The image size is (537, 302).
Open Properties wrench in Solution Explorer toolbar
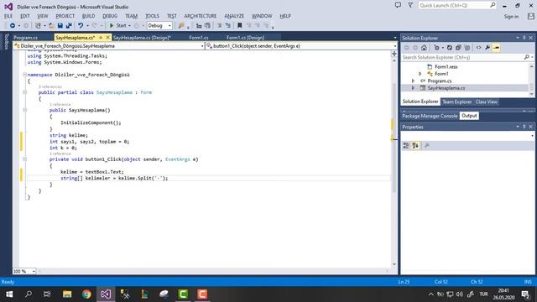(x=487, y=48)
